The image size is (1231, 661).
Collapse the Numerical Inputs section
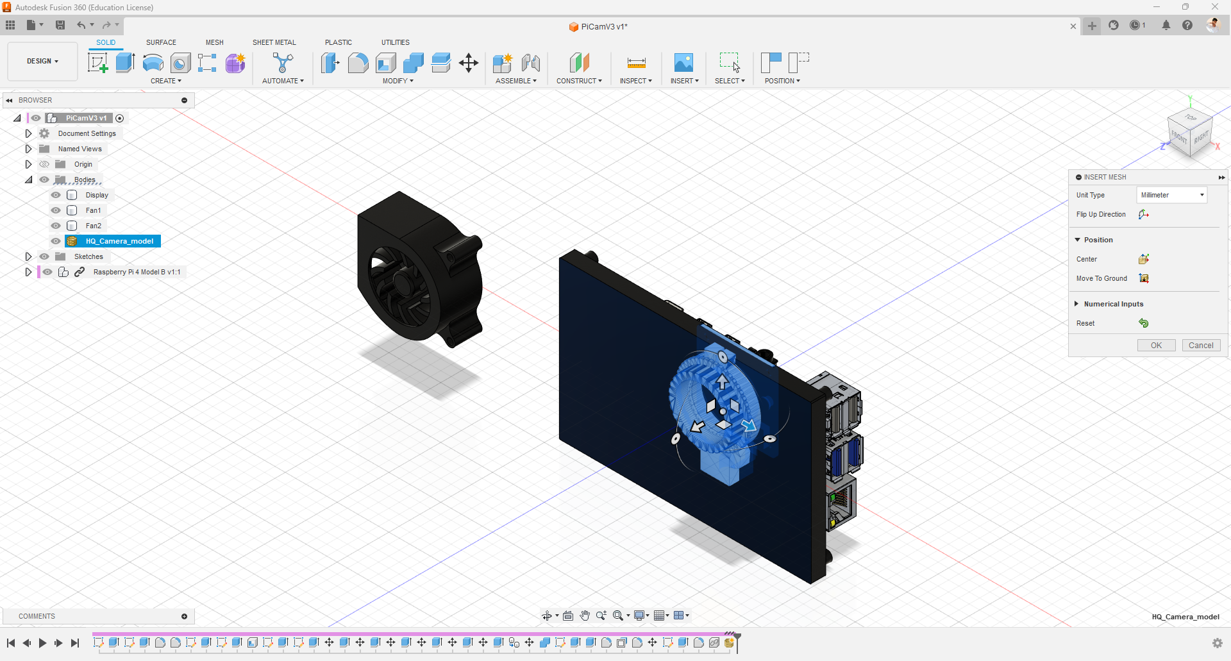pyautogui.click(x=1077, y=304)
